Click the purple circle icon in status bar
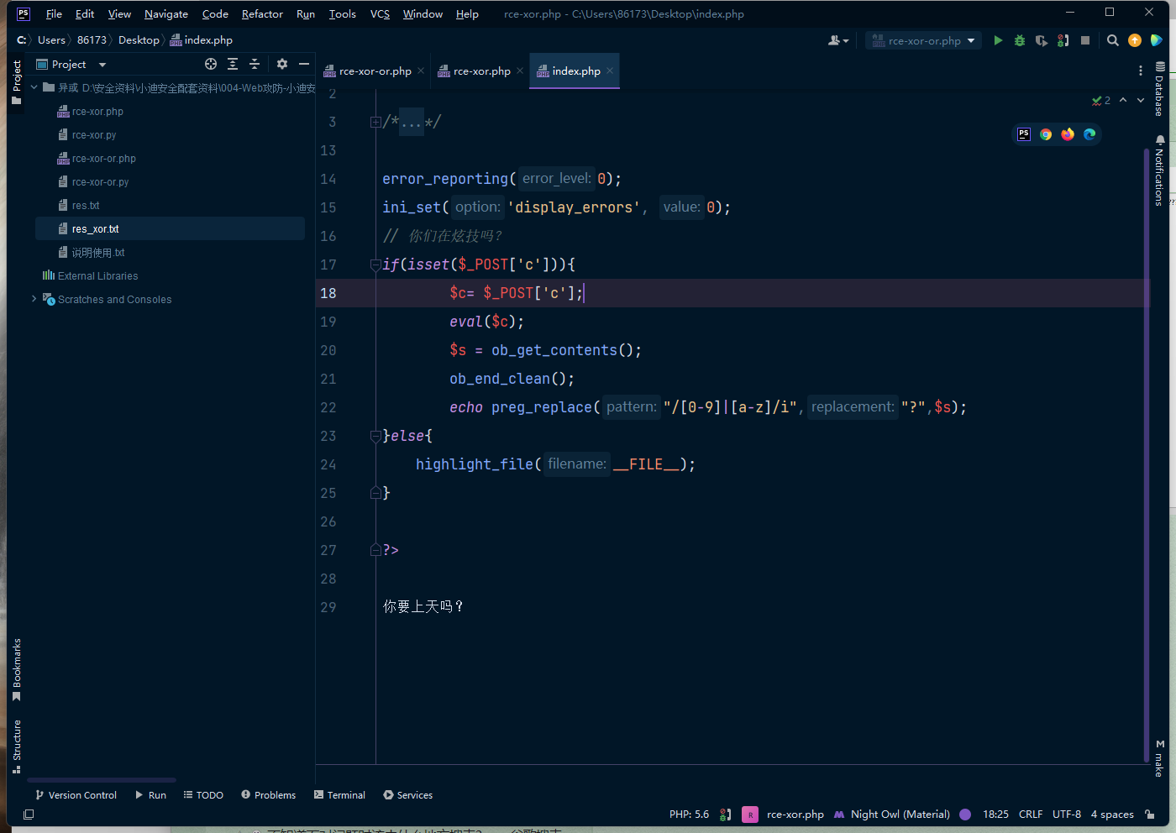 coord(965,815)
